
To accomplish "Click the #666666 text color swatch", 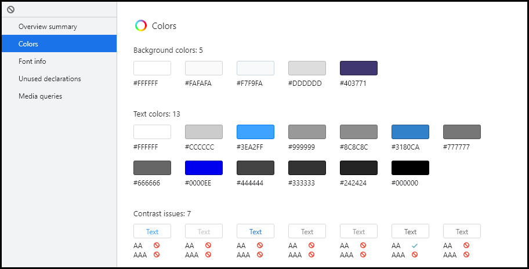I will (152, 168).
